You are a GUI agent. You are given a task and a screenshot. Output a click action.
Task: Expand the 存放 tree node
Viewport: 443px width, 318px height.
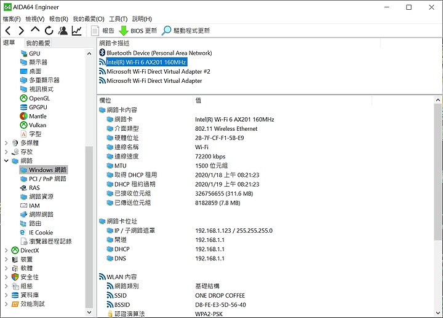coord(6,152)
